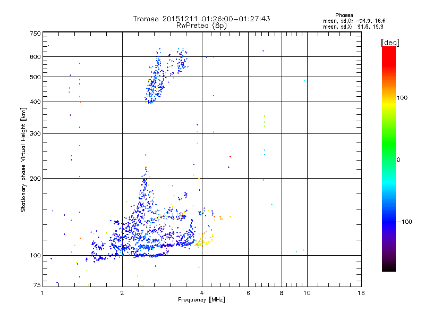Viewport: 425px width, 319px height.
Task: Click the x-axis label '4'
Action: 202,293
